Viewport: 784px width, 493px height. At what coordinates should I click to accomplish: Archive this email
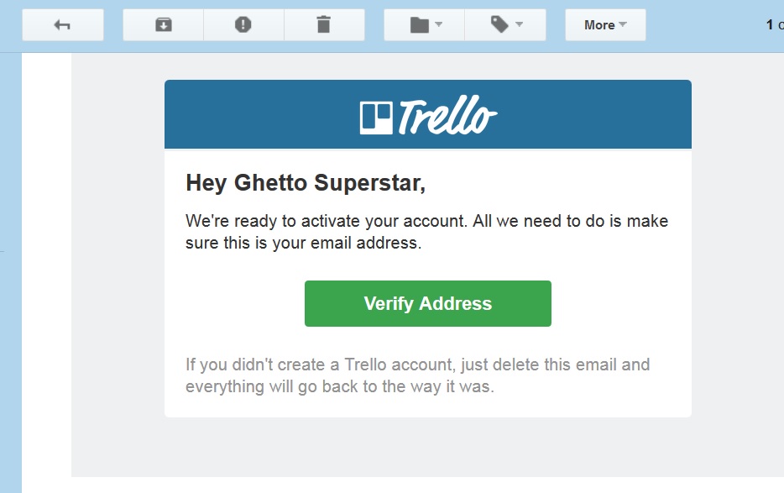[x=163, y=25]
